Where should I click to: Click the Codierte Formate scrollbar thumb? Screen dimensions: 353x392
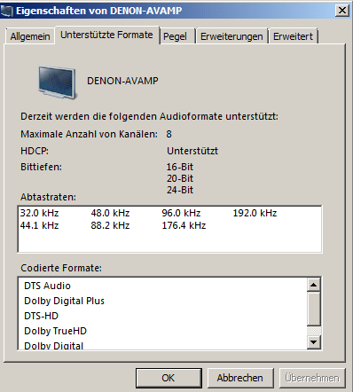coord(314,309)
